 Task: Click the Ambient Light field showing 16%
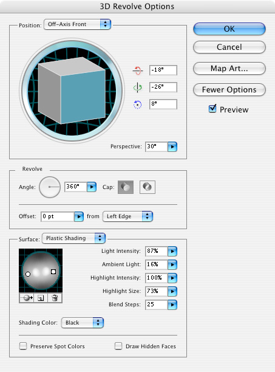(x=157, y=264)
